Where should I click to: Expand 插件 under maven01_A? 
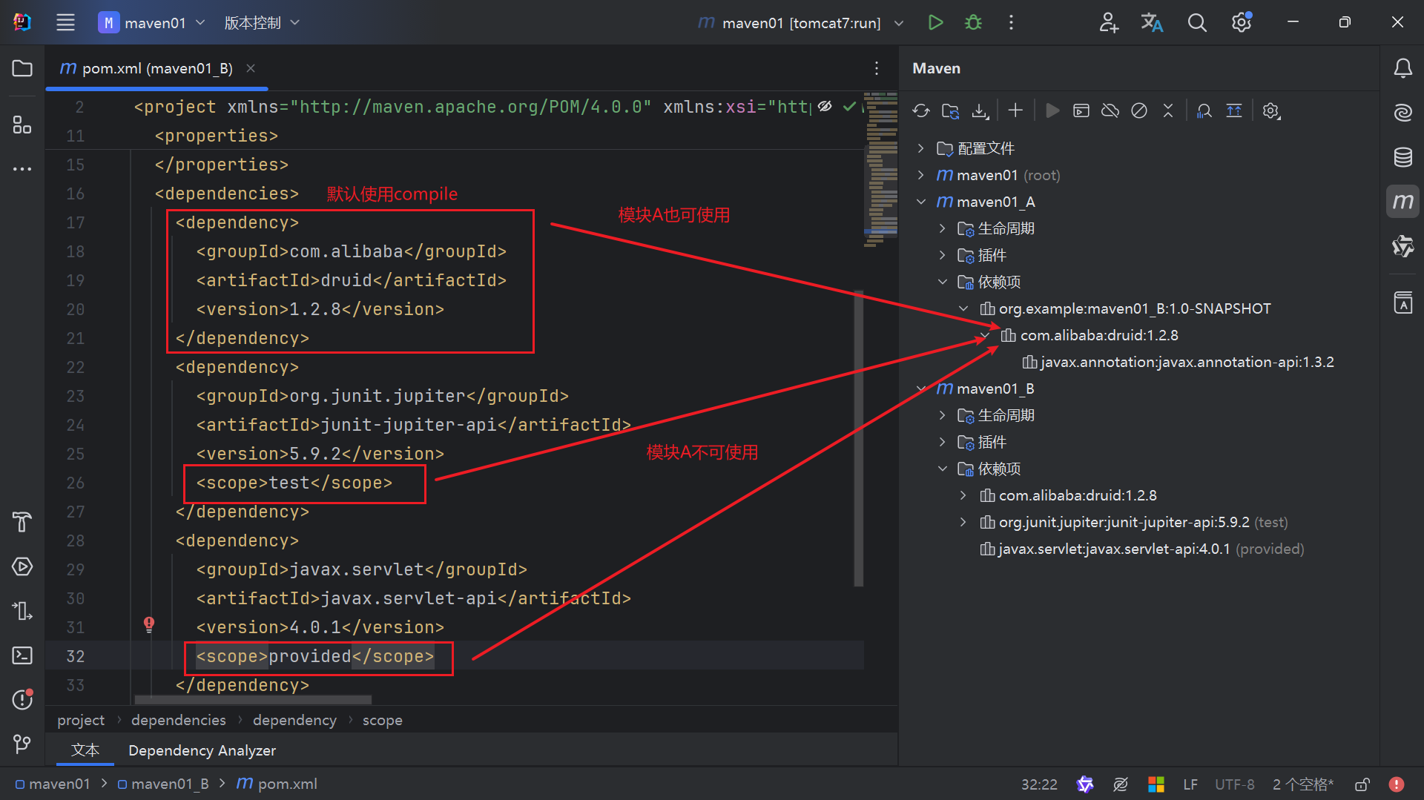pos(942,255)
